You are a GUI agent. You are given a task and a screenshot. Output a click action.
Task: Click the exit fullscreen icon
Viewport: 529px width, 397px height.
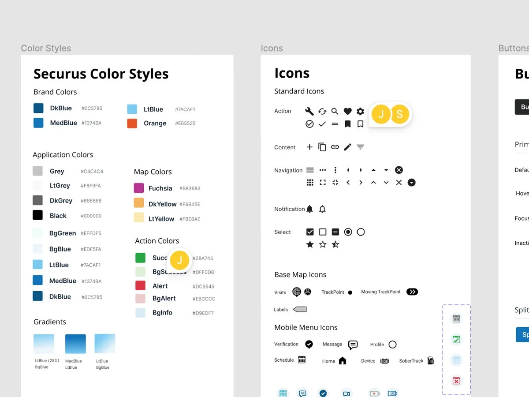pos(335,182)
